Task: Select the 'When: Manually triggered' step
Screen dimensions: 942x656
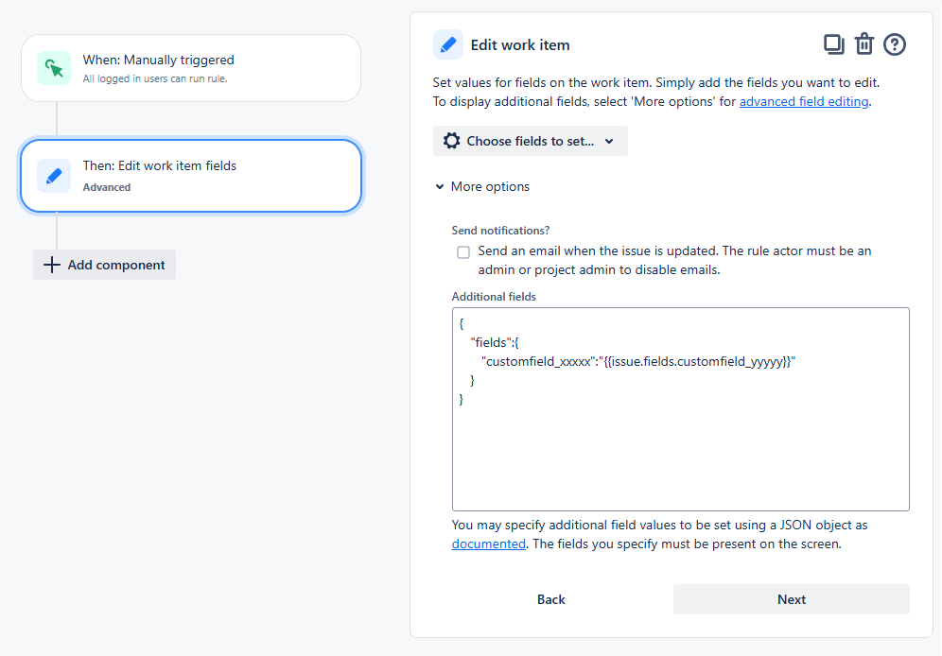Action: (x=191, y=68)
